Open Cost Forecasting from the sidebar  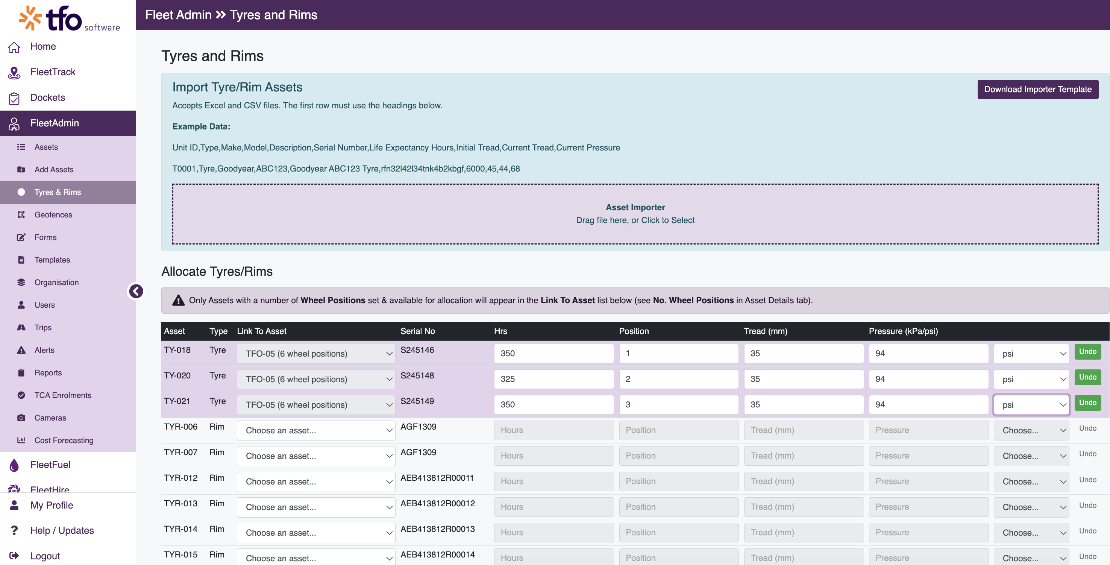click(x=68, y=440)
